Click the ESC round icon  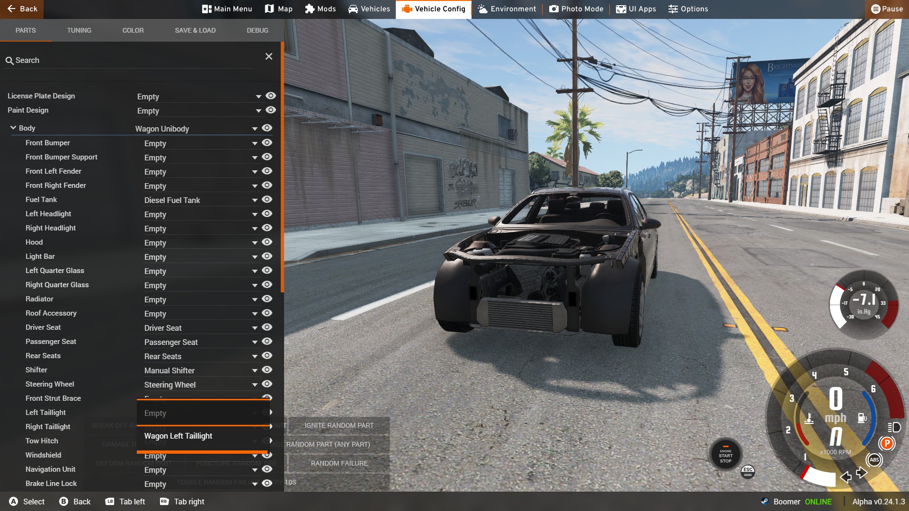[x=748, y=471]
